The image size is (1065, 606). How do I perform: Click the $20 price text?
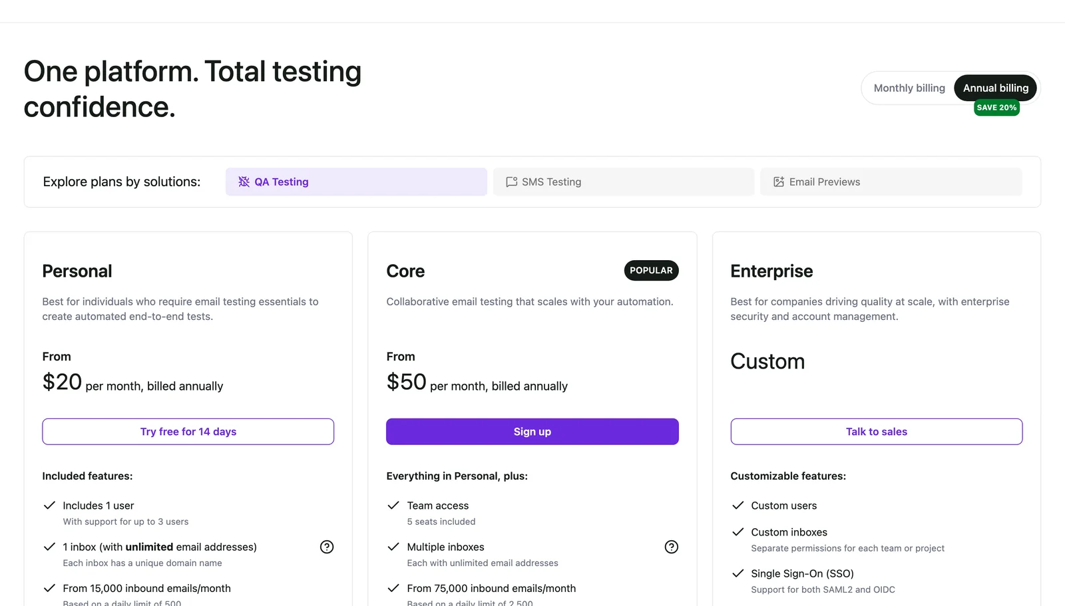coord(62,382)
